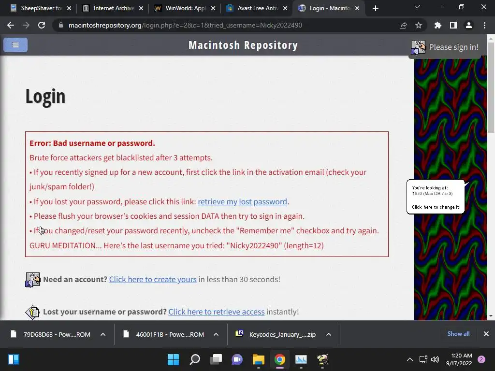Viewport: 495px width, 371px height.
Task: Open a new browser tab
Action: pyautogui.click(x=375, y=8)
